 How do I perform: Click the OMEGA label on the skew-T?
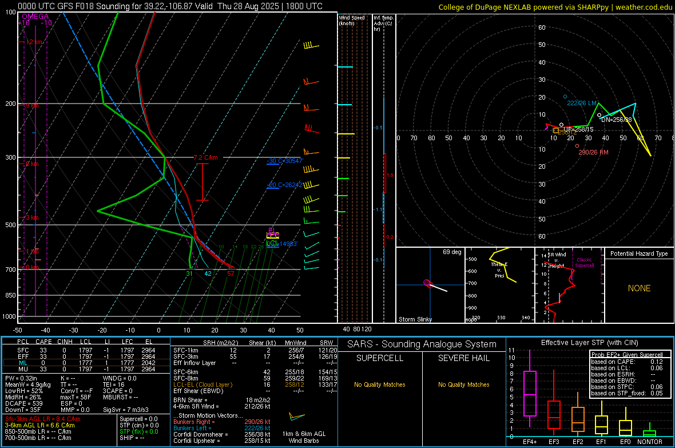click(35, 17)
